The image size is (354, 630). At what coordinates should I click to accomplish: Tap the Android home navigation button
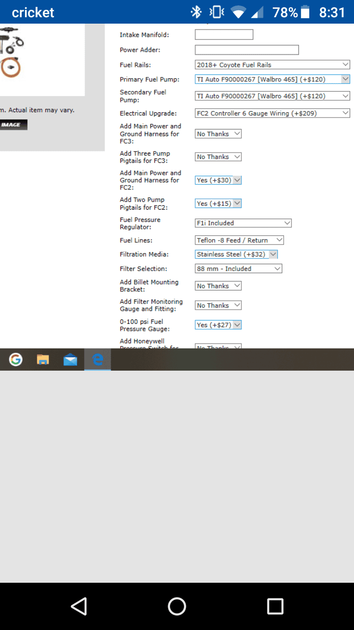pos(177,606)
